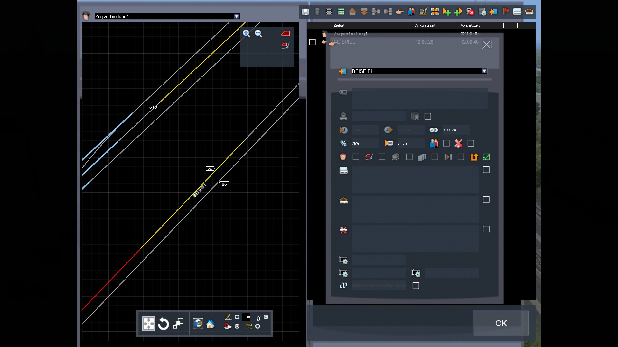Click the globe world icon

tap(198, 324)
